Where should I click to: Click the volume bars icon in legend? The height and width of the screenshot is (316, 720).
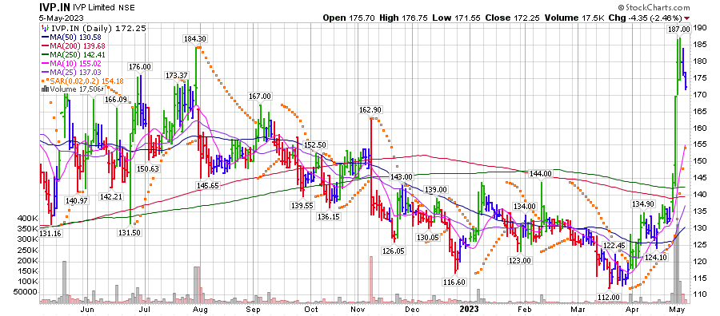pos(45,89)
